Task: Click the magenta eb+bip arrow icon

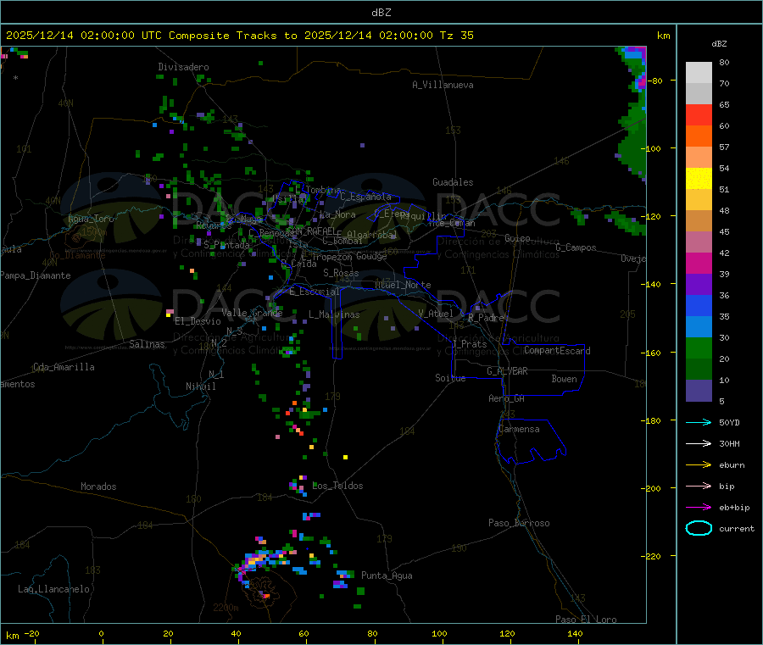Action: (x=699, y=507)
